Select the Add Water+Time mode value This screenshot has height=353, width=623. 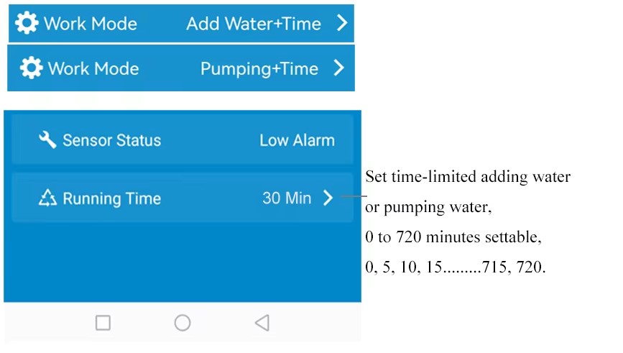pyautogui.click(x=253, y=23)
